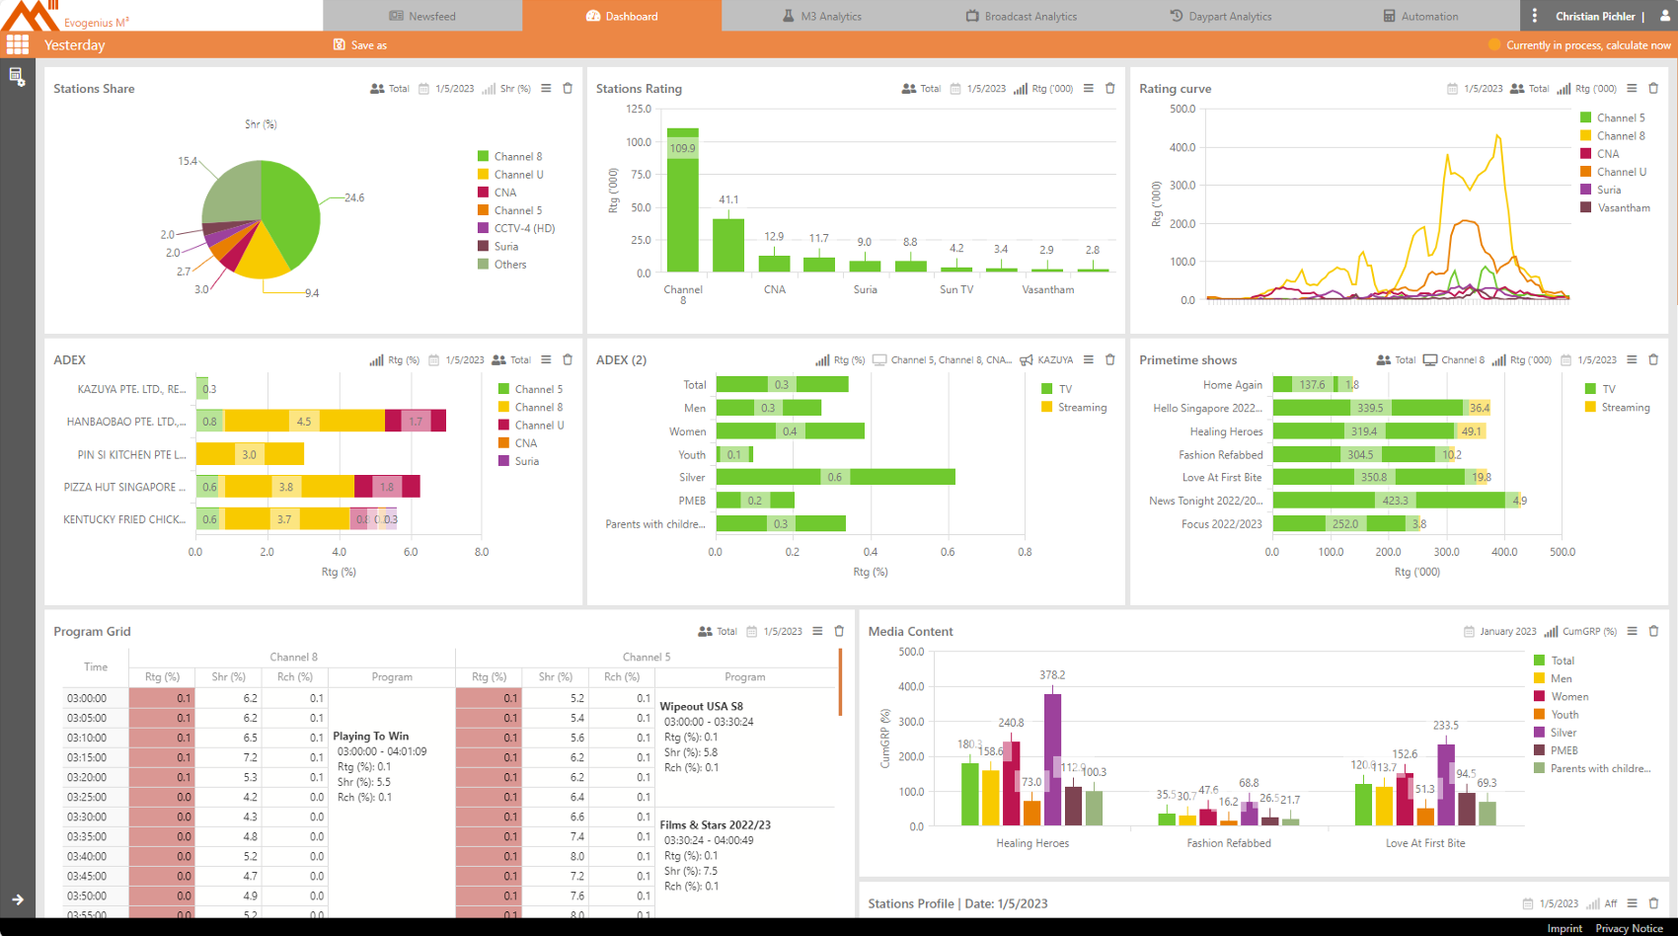Open Media Content widget menu

click(1632, 631)
